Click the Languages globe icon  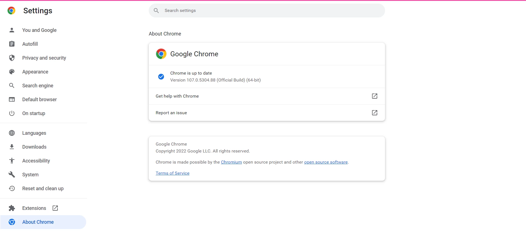pyautogui.click(x=12, y=133)
